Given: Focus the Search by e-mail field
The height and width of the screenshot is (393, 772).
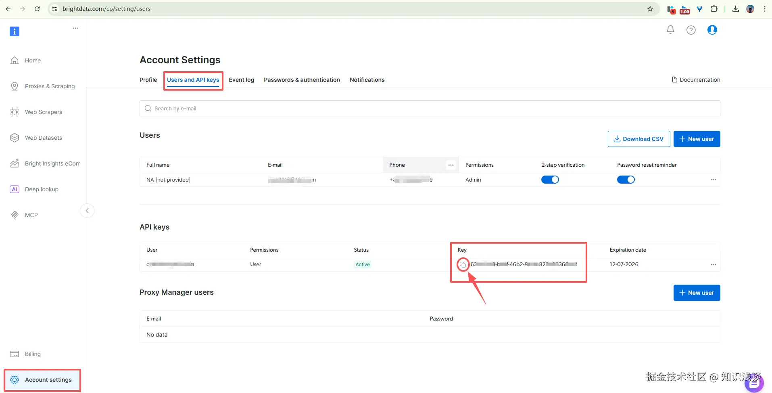Looking at the screenshot, I should pos(430,108).
